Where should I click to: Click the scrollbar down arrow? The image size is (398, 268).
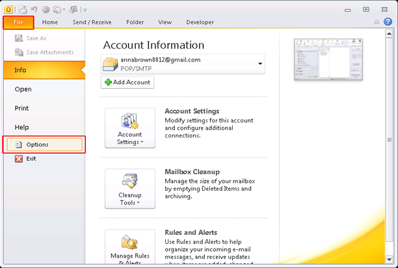389,260
